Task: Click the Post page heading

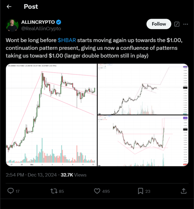Action: point(31,7)
